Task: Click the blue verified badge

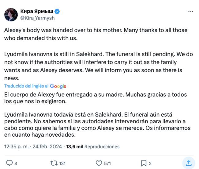Action: pyautogui.click(x=57, y=11)
